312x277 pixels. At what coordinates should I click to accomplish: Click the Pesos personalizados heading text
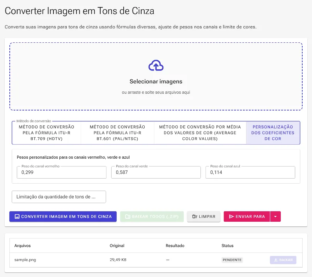click(x=73, y=157)
